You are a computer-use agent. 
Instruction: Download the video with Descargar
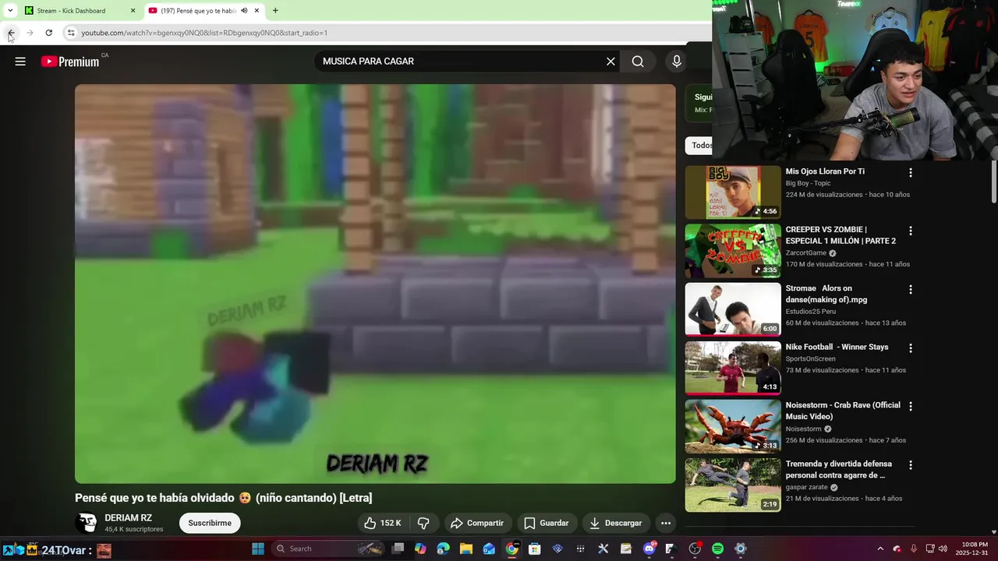pos(616,523)
